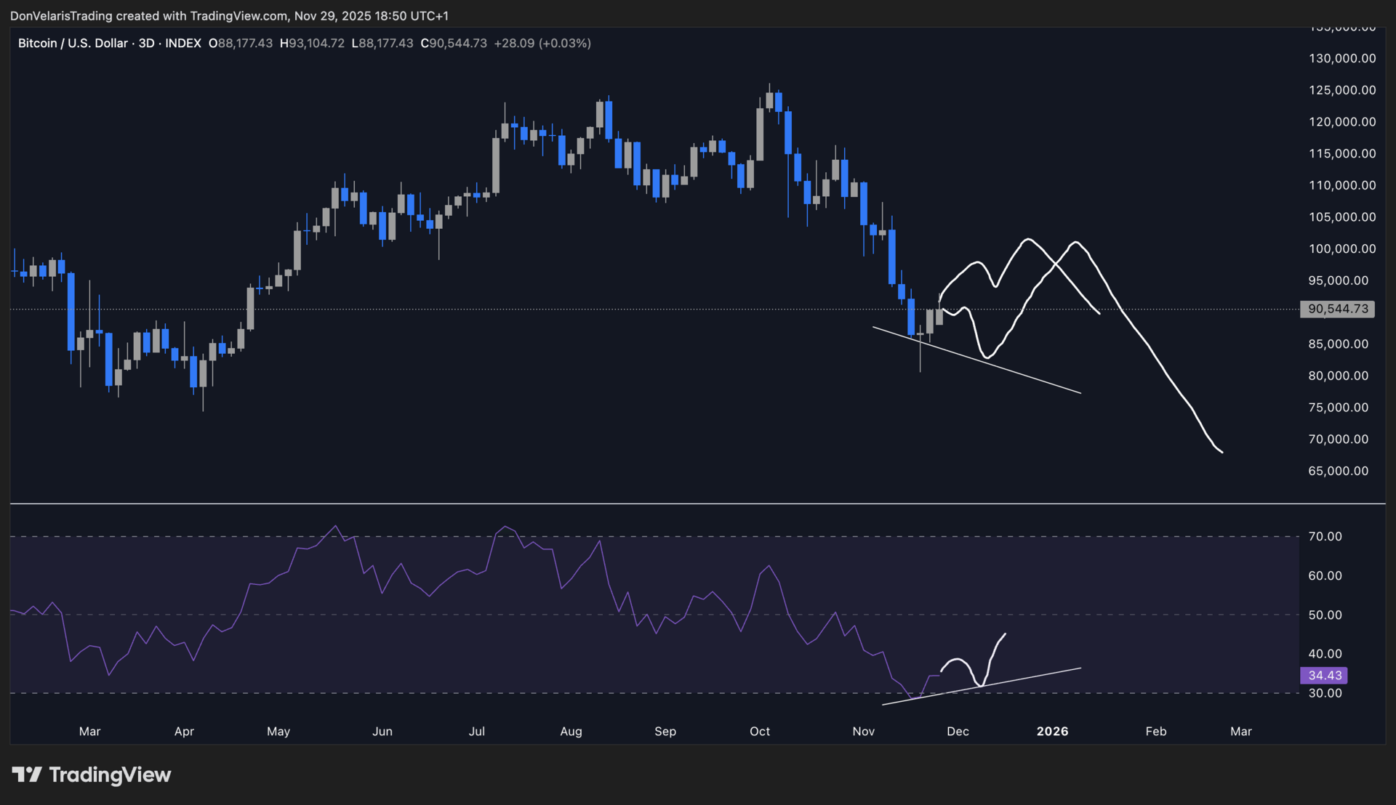Click the RSI 30.00 level label
This screenshot has height=805, width=1396.
click(1325, 693)
